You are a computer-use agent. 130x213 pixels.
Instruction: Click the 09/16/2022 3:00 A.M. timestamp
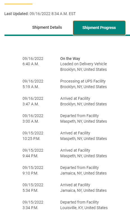click(33, 118)
